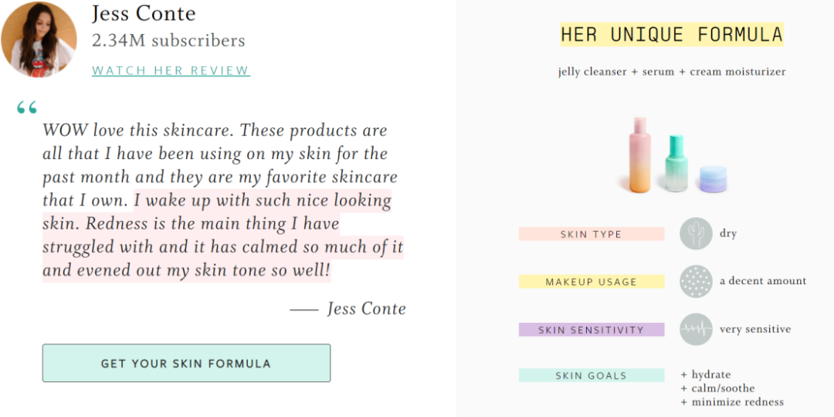
Task: Select the purple cream moisturizer jar
Action: pos(714,178)
